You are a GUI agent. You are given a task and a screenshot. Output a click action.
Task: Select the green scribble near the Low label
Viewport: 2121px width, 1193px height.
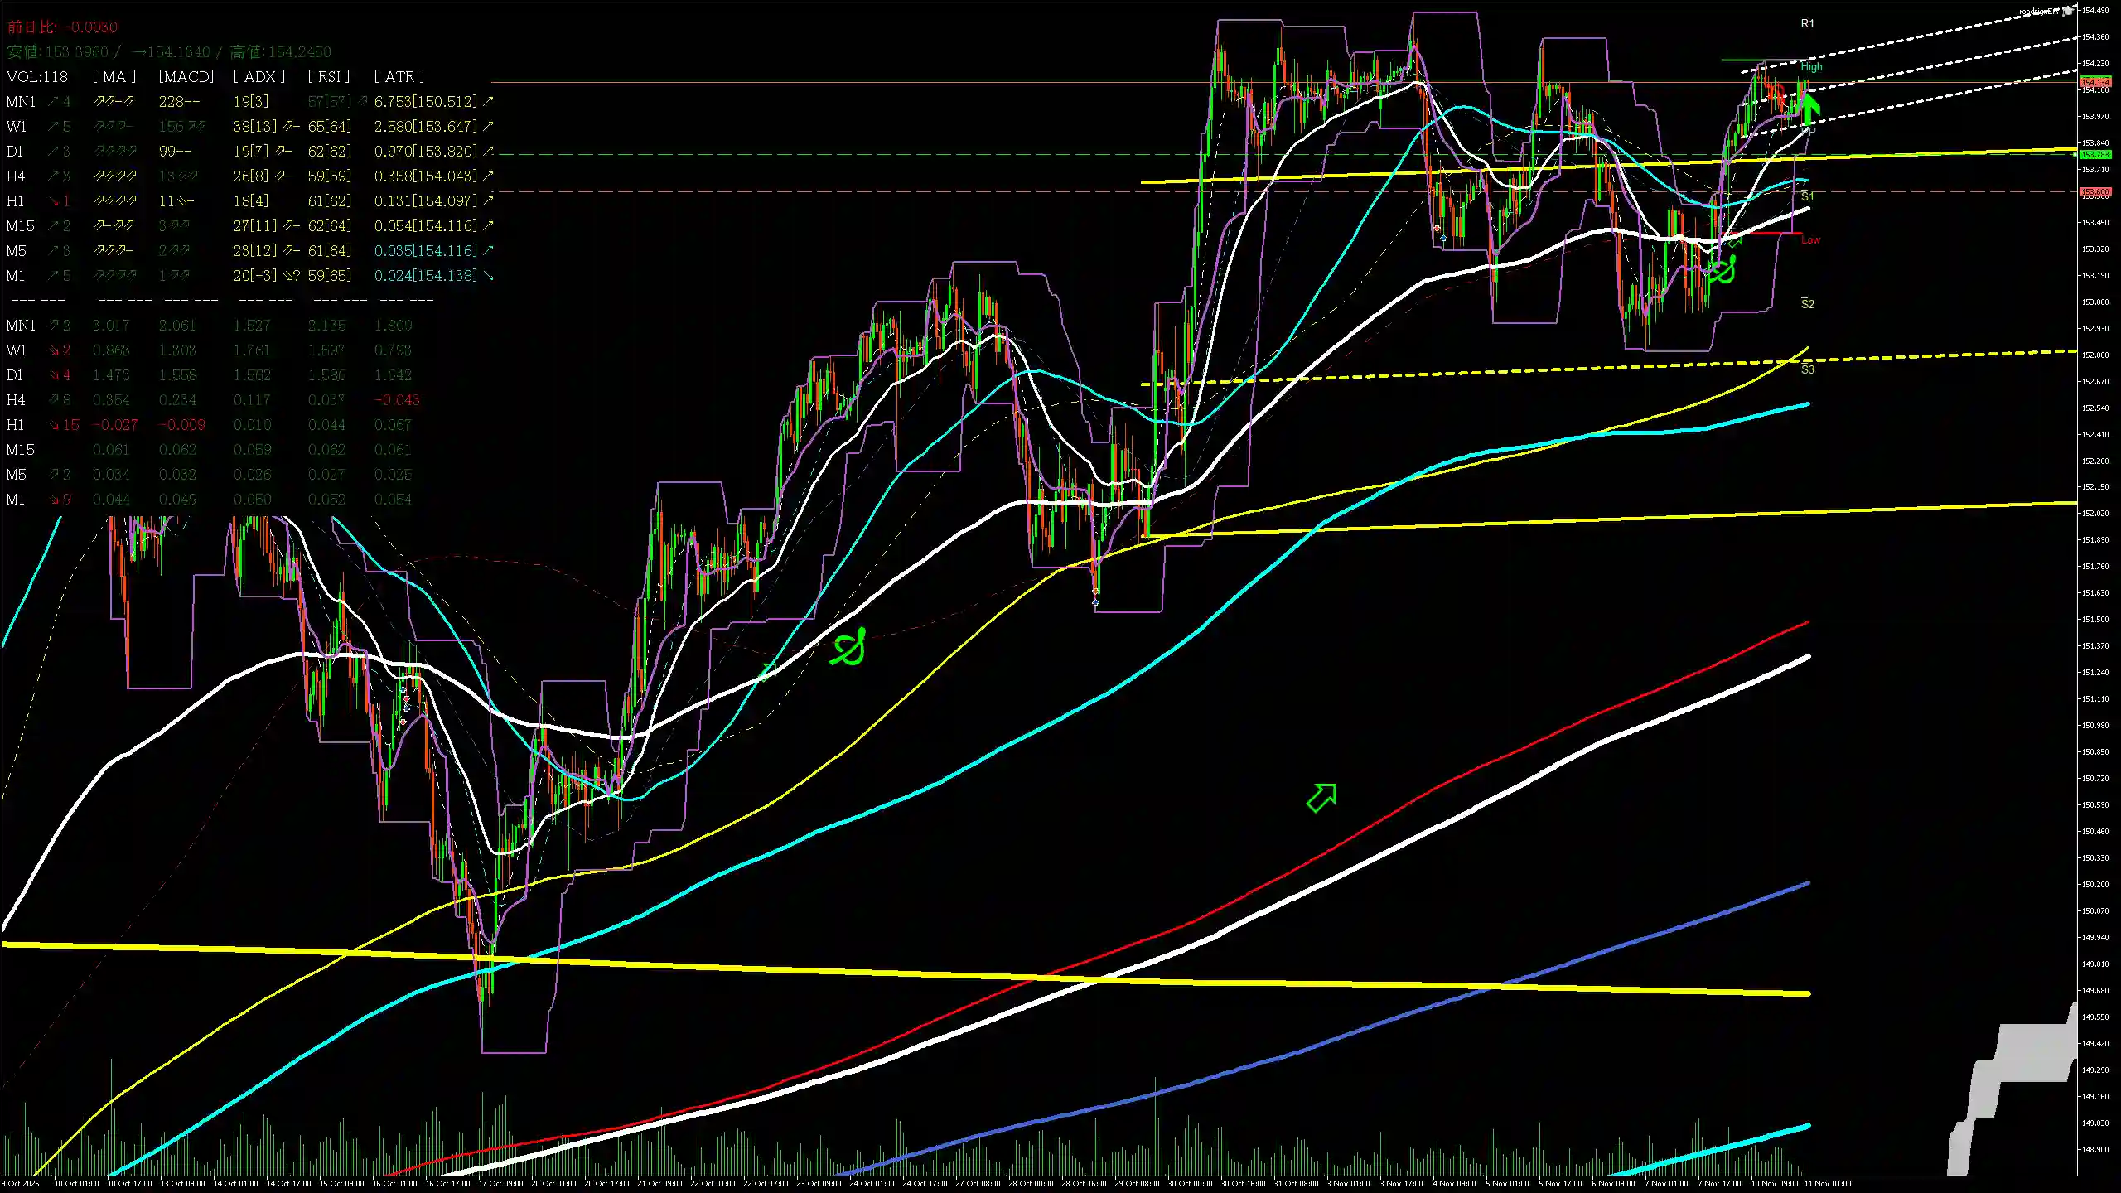(1723, 269)
